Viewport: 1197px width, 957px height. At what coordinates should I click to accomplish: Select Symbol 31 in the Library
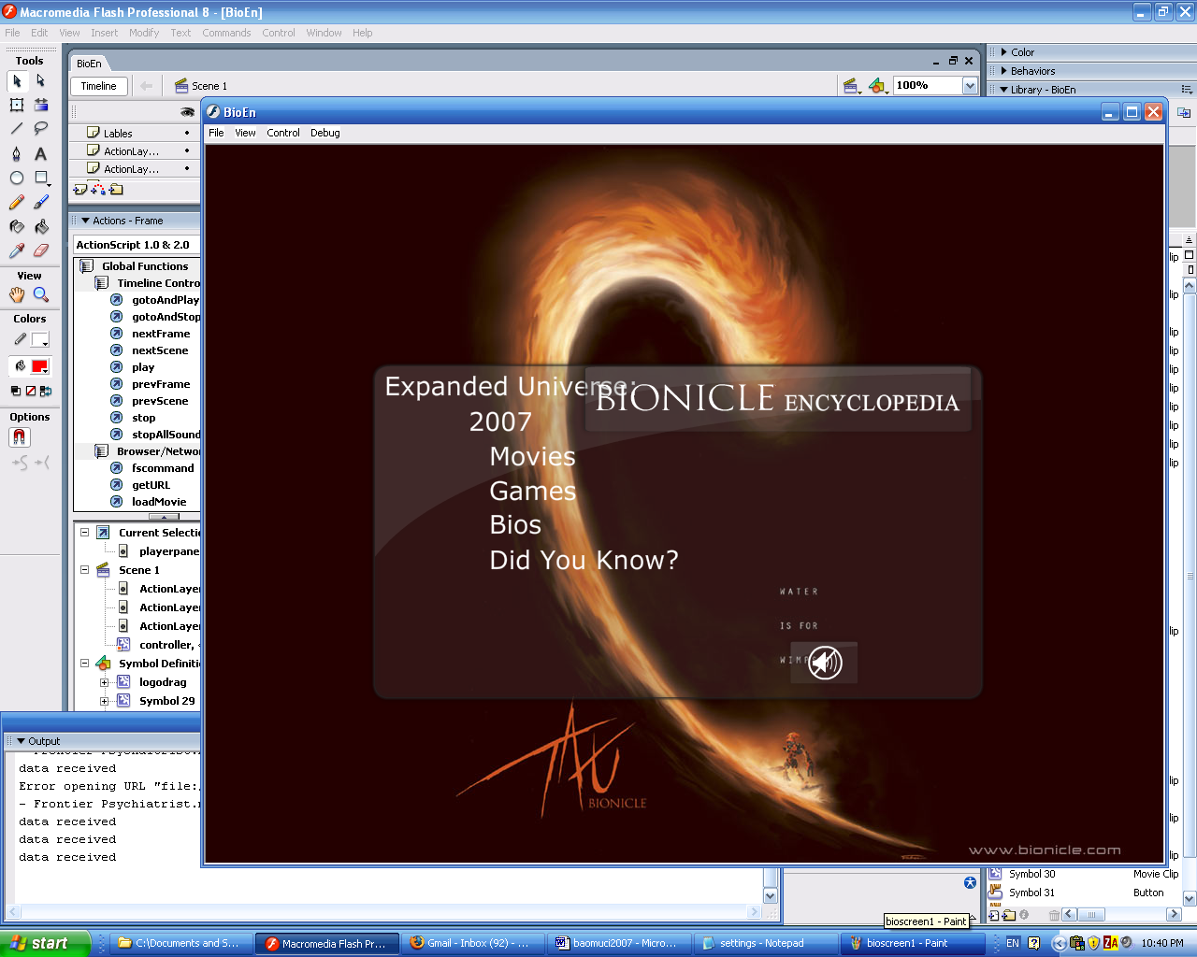pyautogui.click(x=1031, y=893)
